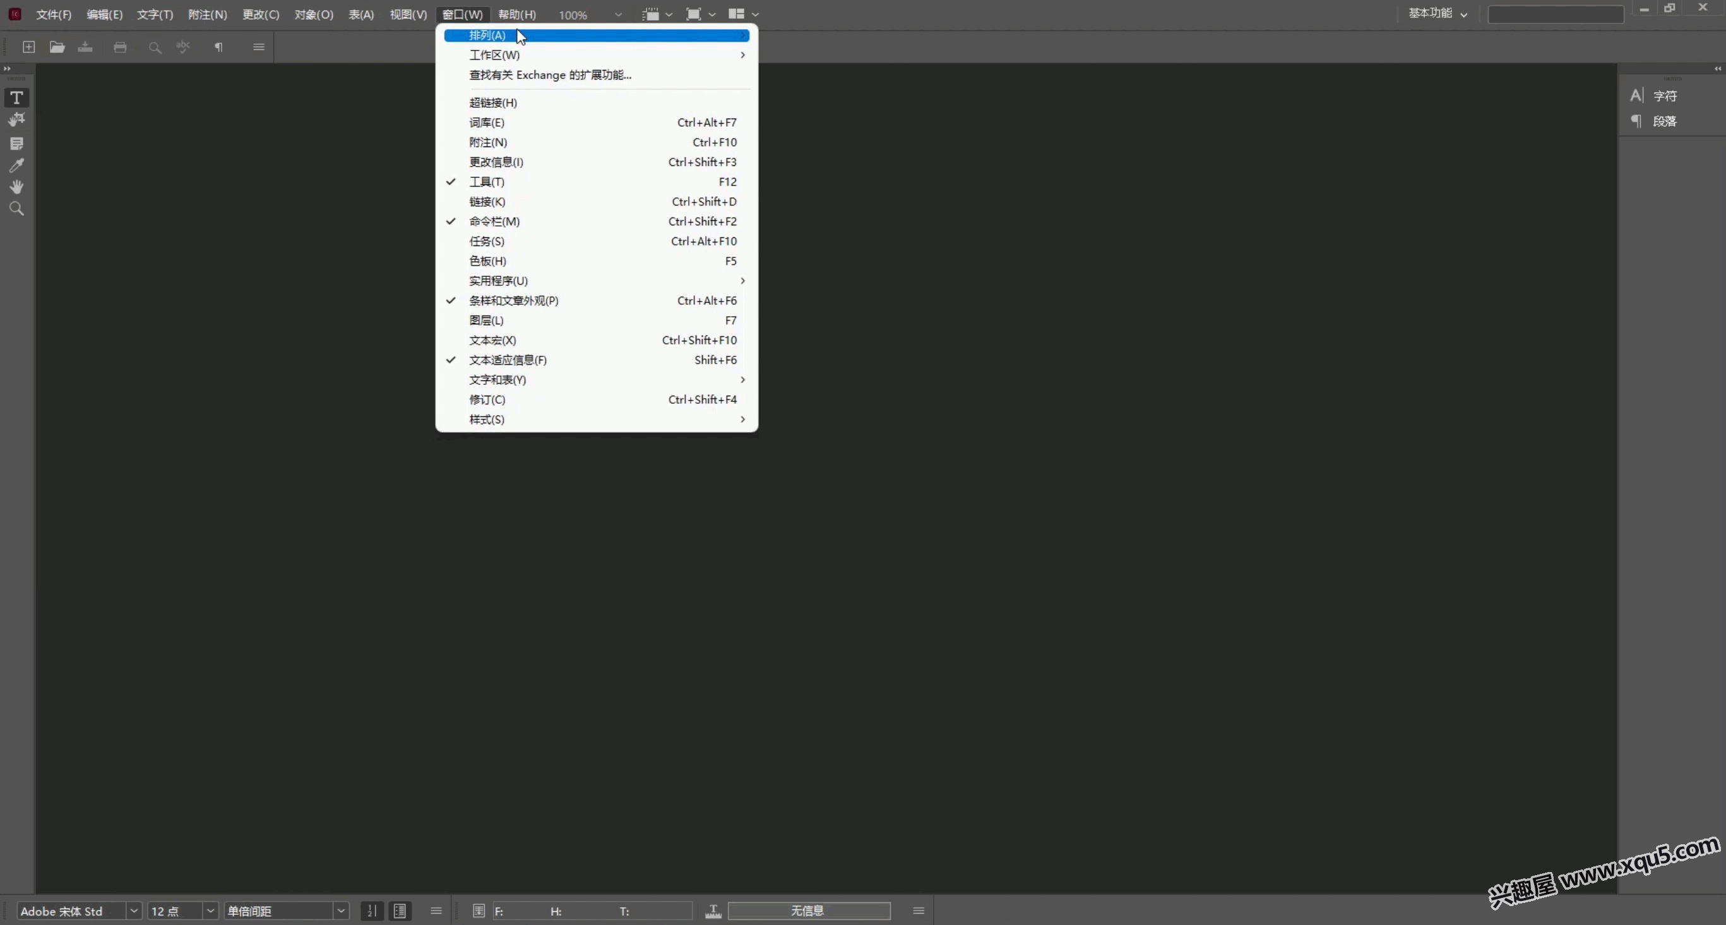
Task: Open the Paragraph panel icon
Action: 1637,121
